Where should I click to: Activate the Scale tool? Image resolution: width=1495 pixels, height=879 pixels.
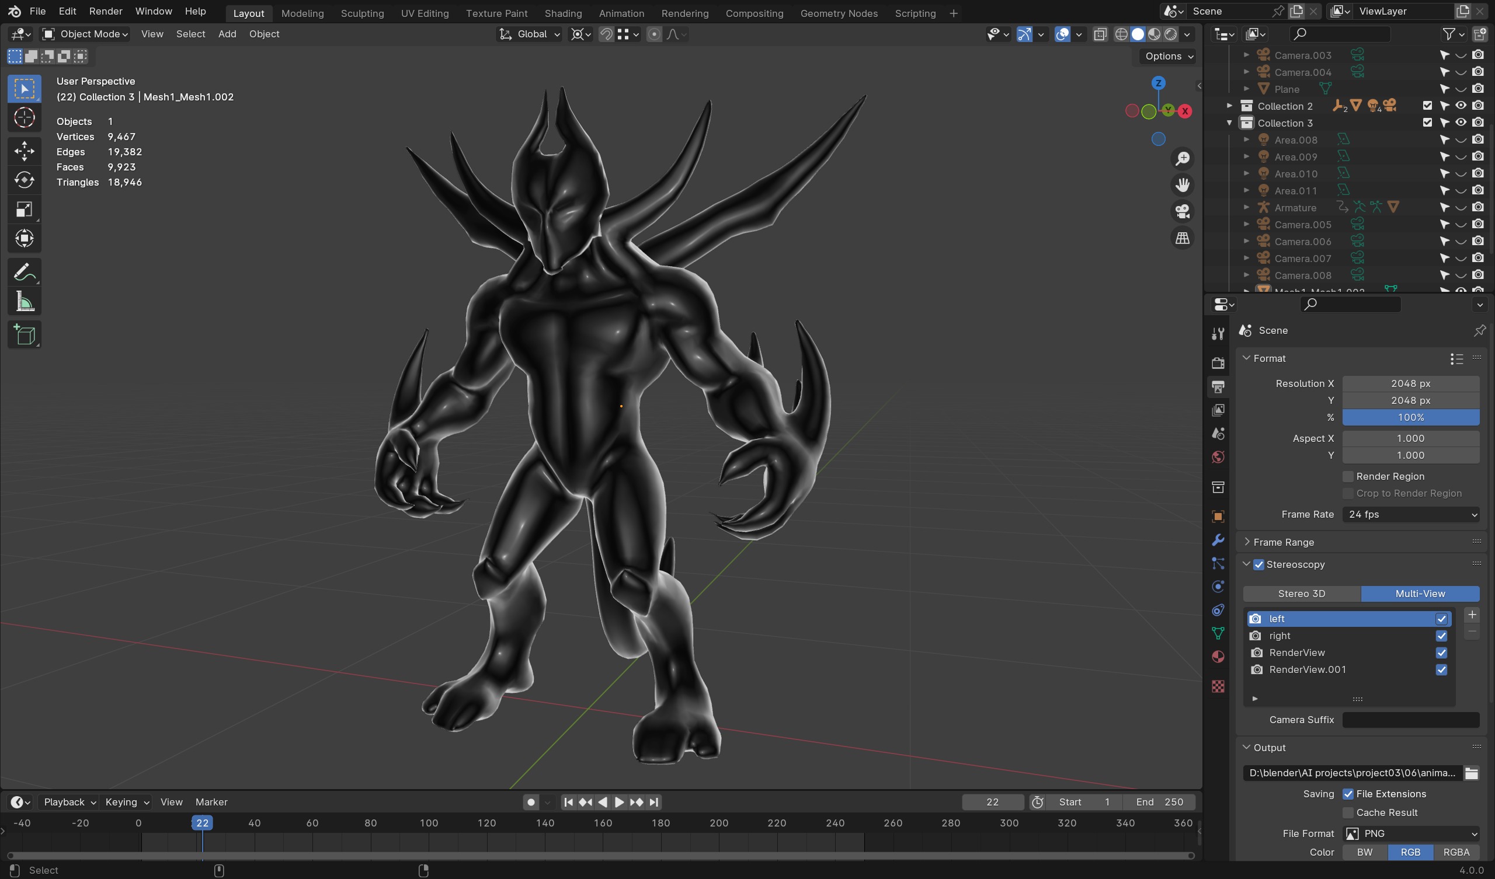tap(25, 209)
